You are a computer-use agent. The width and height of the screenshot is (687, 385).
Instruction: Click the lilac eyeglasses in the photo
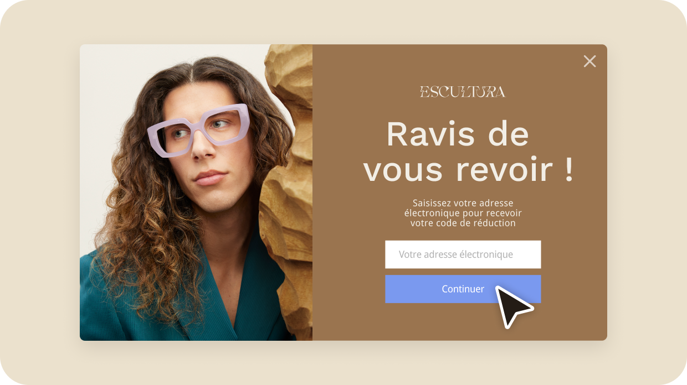click(x=198, y=129)
